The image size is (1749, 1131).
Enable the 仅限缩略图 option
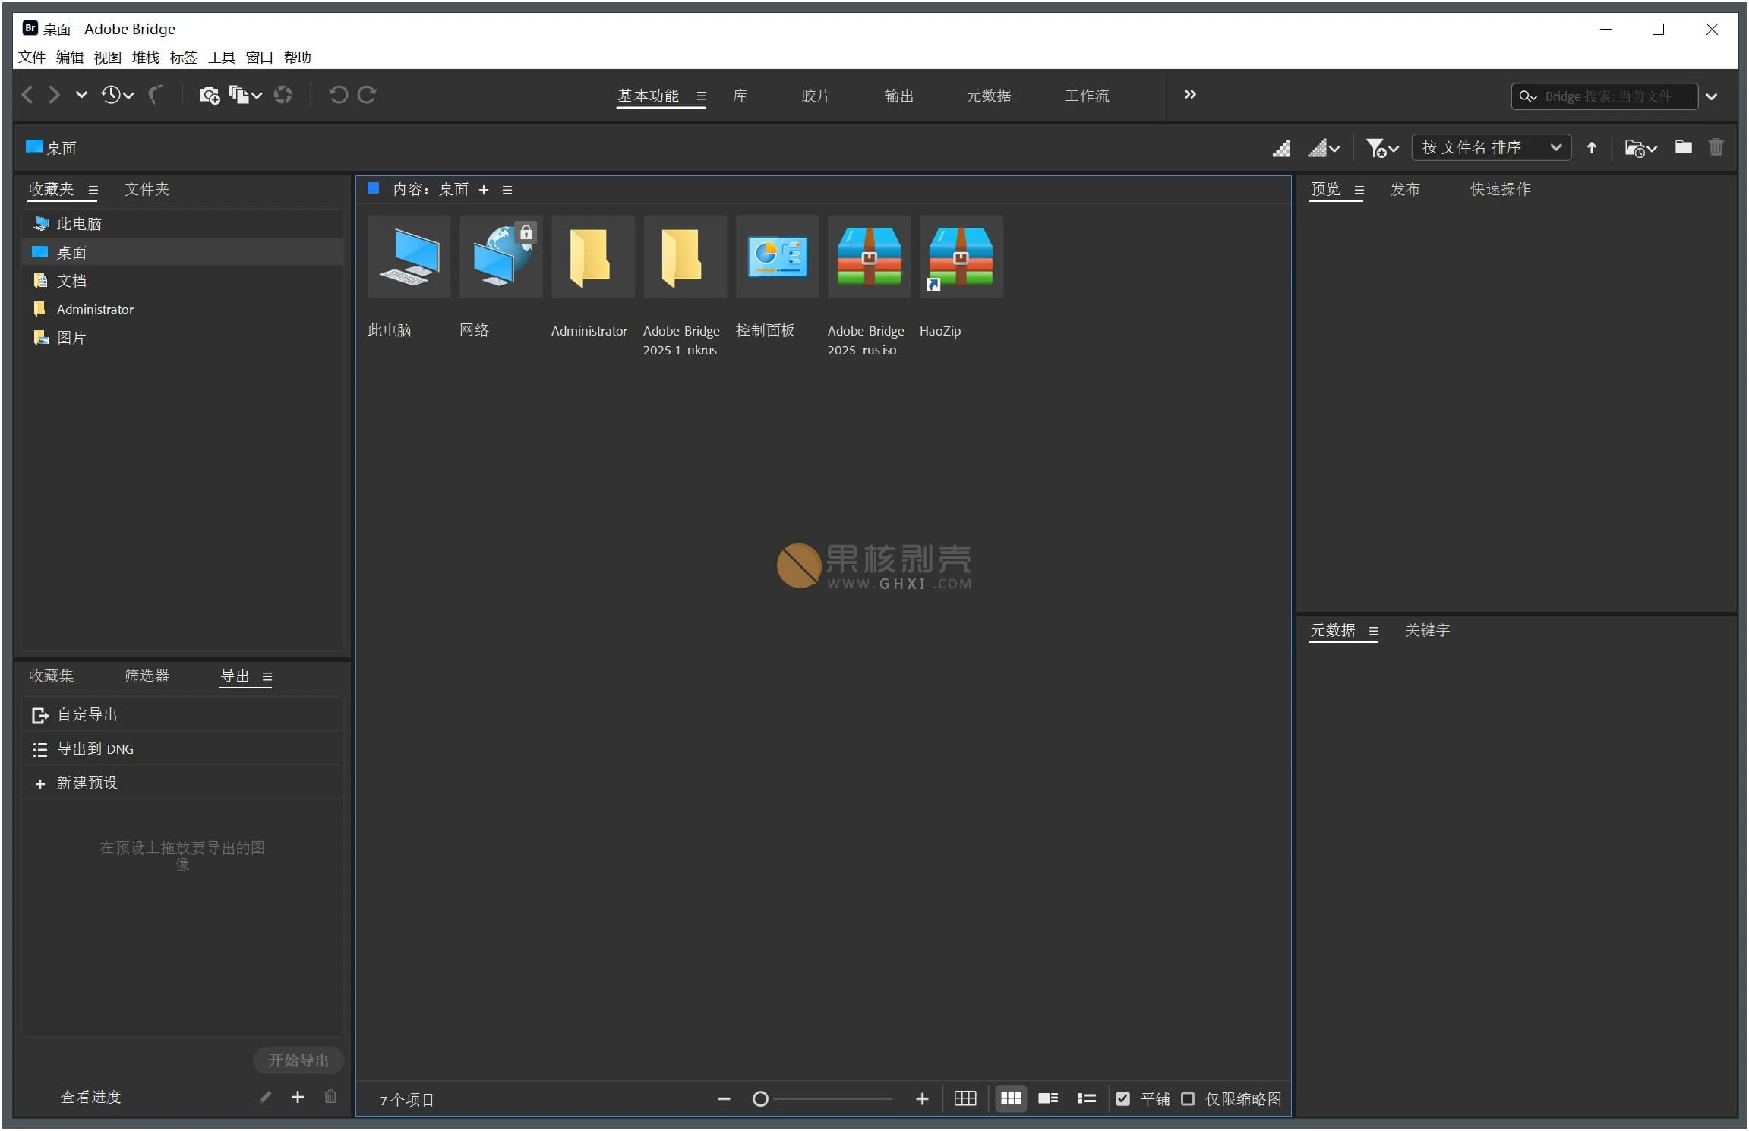click(1189, 1098)
